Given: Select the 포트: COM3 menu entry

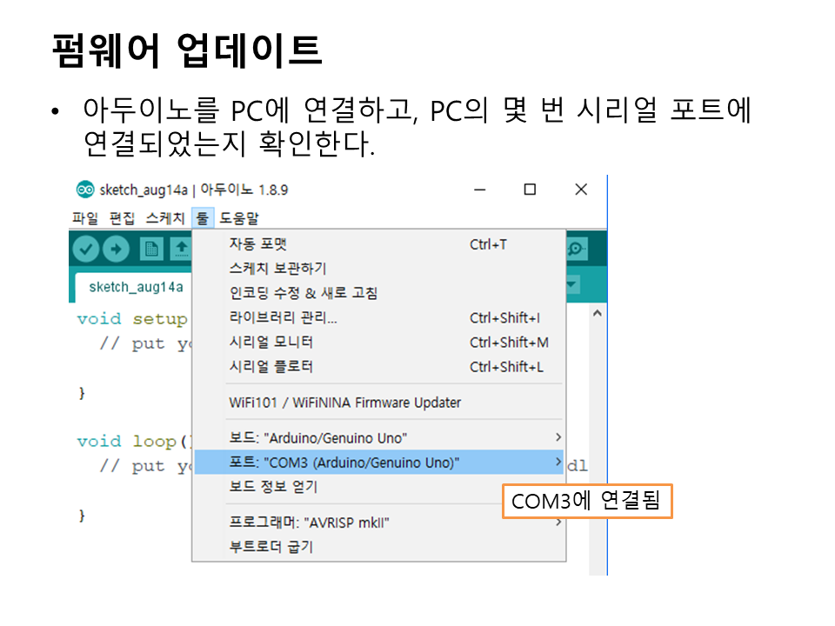Looking at the screenshot, I should tap(378, 462).
